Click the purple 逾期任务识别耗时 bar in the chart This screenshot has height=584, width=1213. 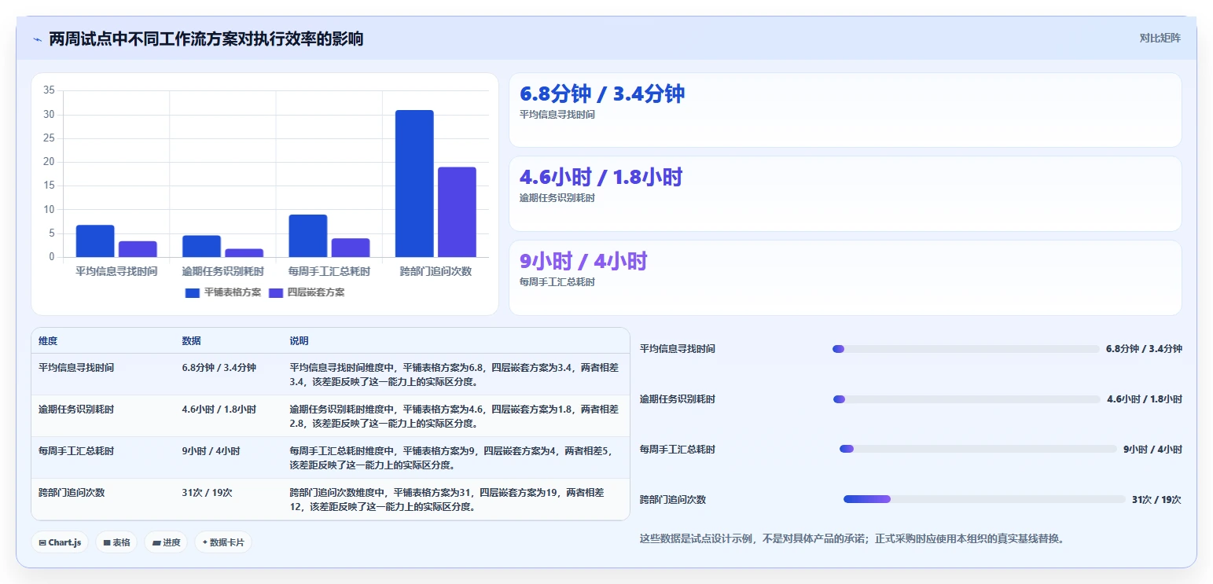[244, 253]
